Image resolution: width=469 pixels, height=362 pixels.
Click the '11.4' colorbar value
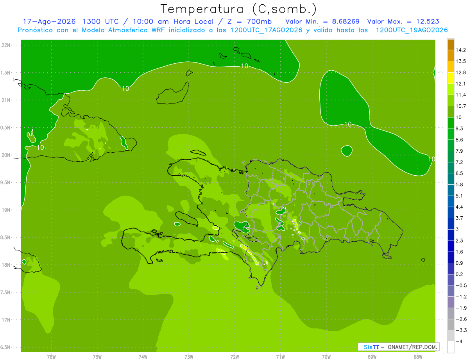click(x=461, y=95)
